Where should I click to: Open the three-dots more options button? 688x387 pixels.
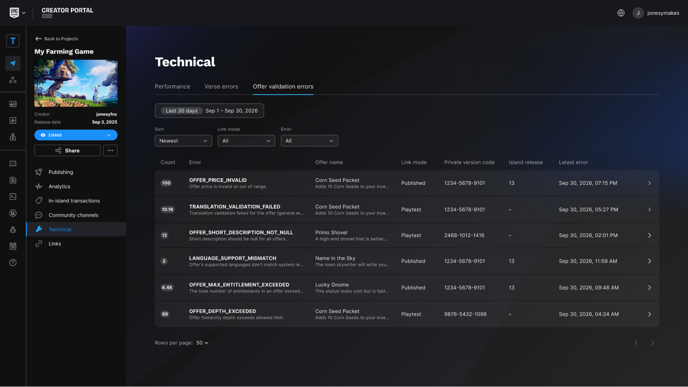pyautogui.click(x=110, y=150)
